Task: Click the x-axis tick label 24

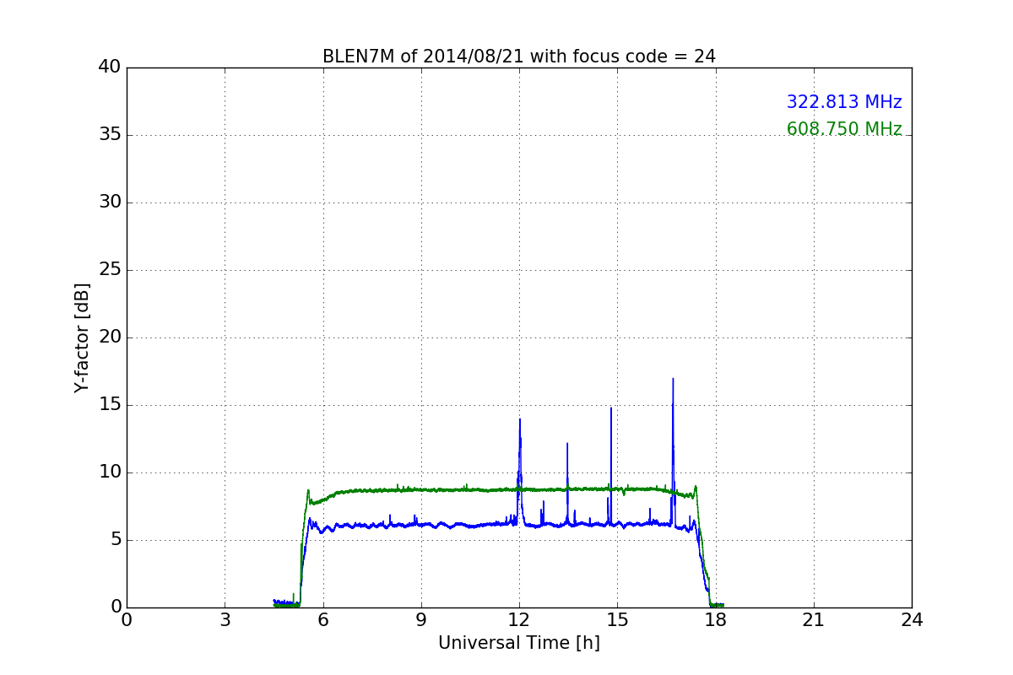Action: pos(912,620)
